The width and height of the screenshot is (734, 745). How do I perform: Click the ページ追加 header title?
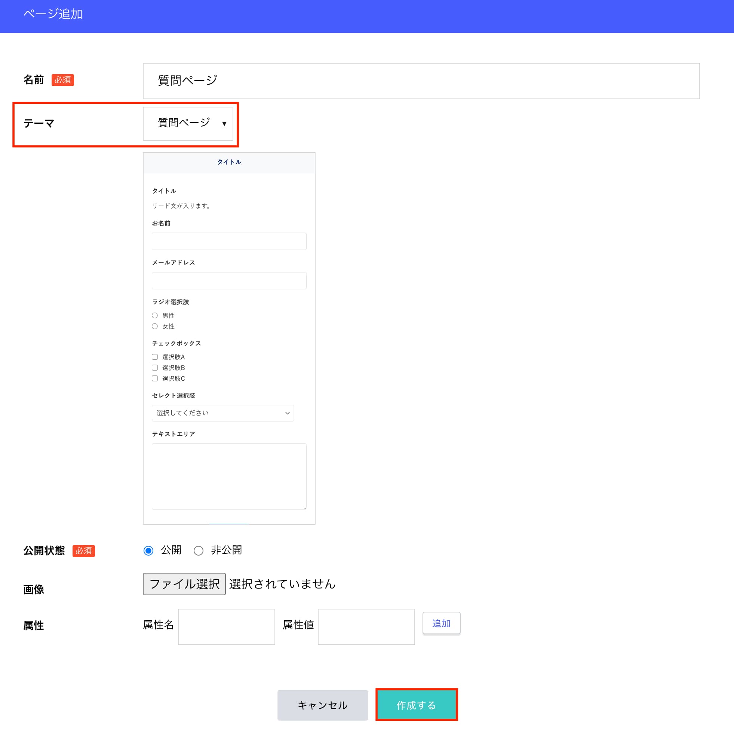[53, 14]
